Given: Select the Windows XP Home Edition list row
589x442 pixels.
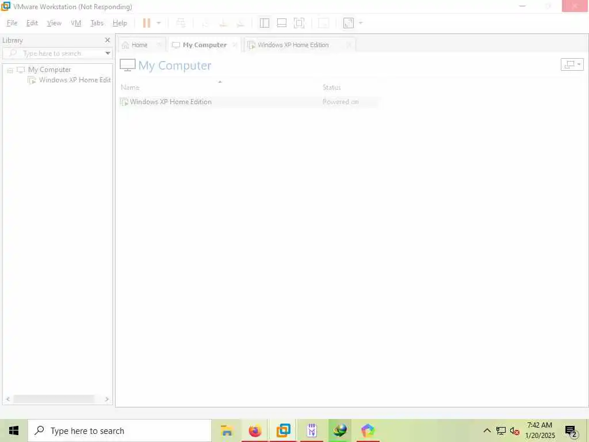Looking at the screenshot, I should [250, 102].
